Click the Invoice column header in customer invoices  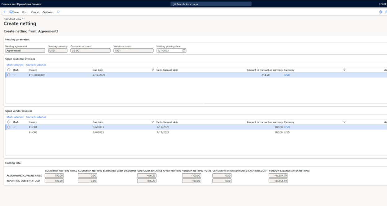tap(33, 70)
